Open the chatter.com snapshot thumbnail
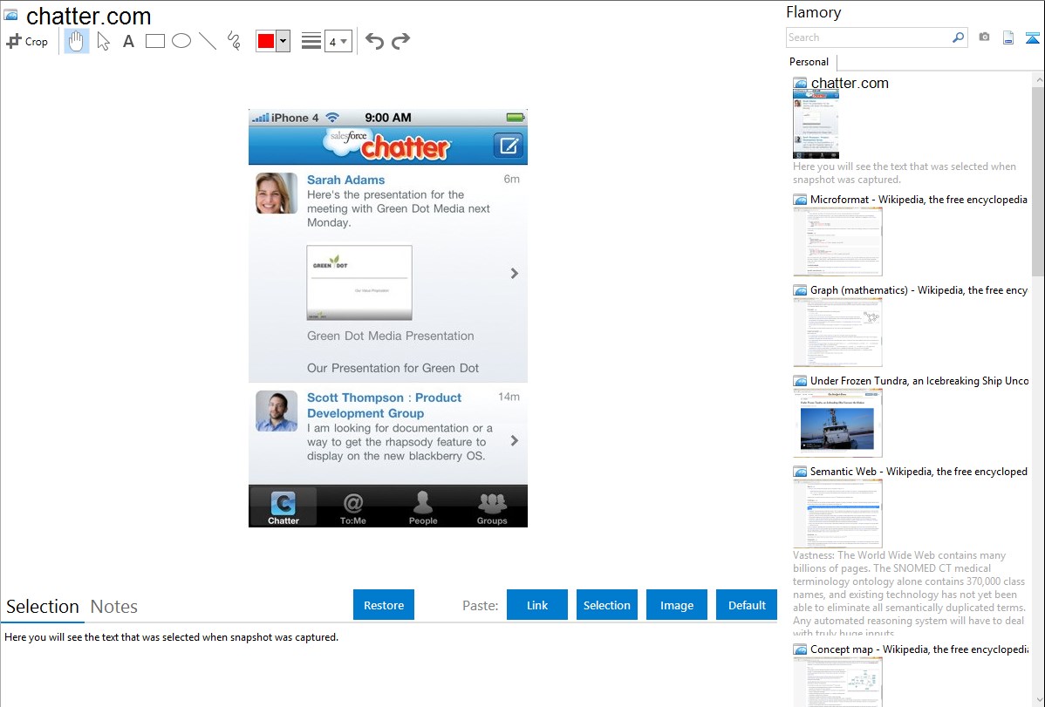Image resolution: width=1045 pixels, height=707 pixels. point(816,125)
